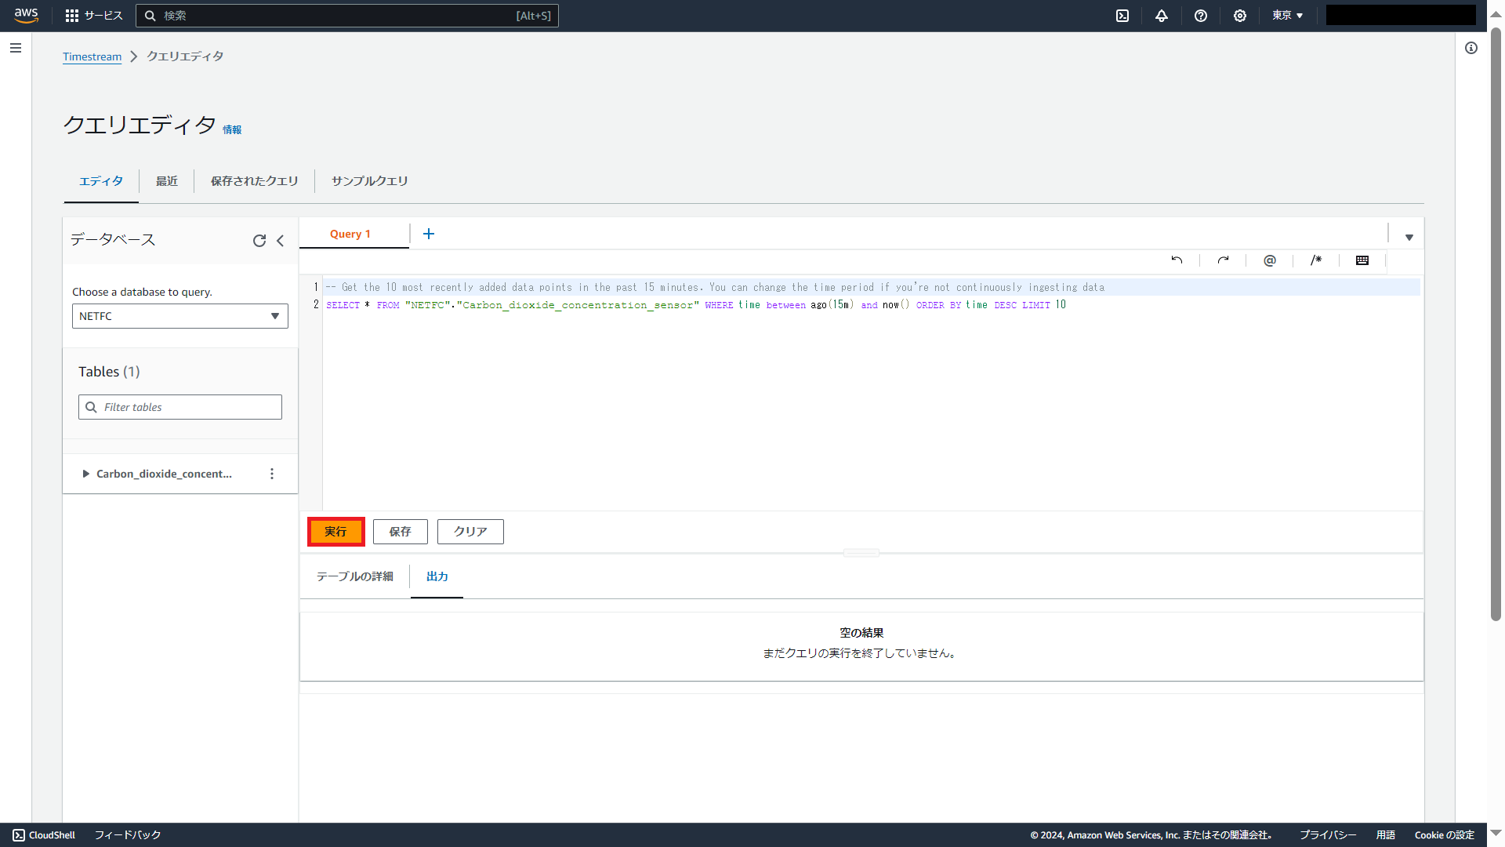1505x847 pixels.
Task: Expand the Carbon_dioxide_concent table entry
Action: 86,473
